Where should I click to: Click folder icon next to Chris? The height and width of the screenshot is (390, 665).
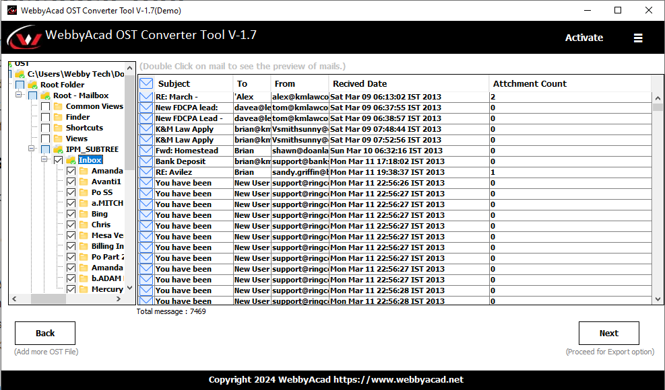84,225
